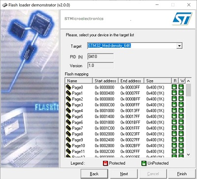
Task: Select end address 0x 8001FFF
Action: coord(130,128)
